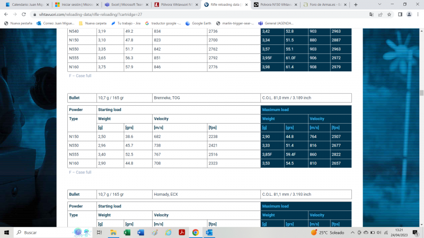Click the browser back arrow
This screenshot has height=238, width=424.
pyautogui.click(x=6, y=14)
